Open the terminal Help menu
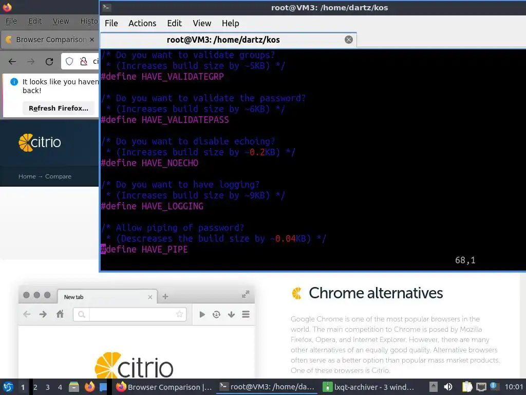Image resolution: width=526 pixels, height=395 pixels. (231, 23)
